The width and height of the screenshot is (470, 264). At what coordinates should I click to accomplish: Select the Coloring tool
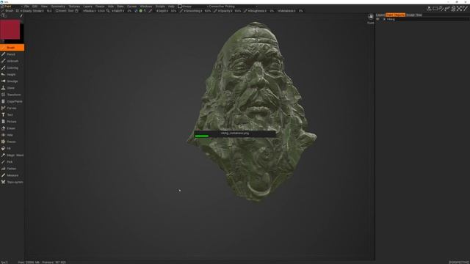tap(12, 67)
